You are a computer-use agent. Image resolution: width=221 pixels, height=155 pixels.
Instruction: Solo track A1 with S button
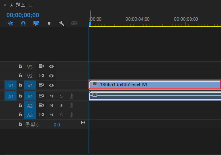point(62,96)
